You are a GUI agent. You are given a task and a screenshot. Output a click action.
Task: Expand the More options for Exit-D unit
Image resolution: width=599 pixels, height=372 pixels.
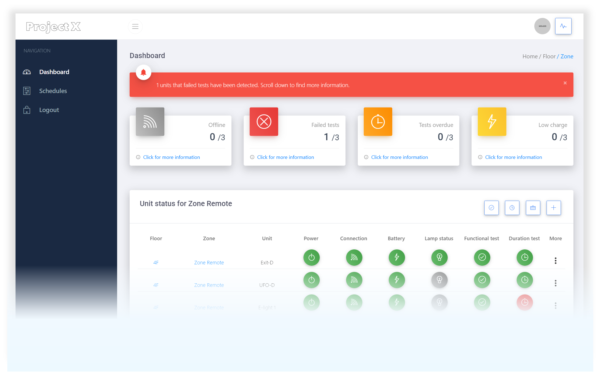point(555,261)
